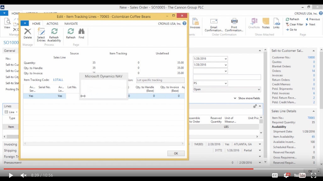
Task: Click Go to in Sales Order ribbon
Action: click(x=291, y=29)
